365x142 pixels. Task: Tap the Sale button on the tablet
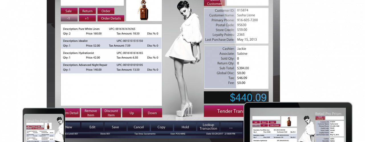coord(256,122)
